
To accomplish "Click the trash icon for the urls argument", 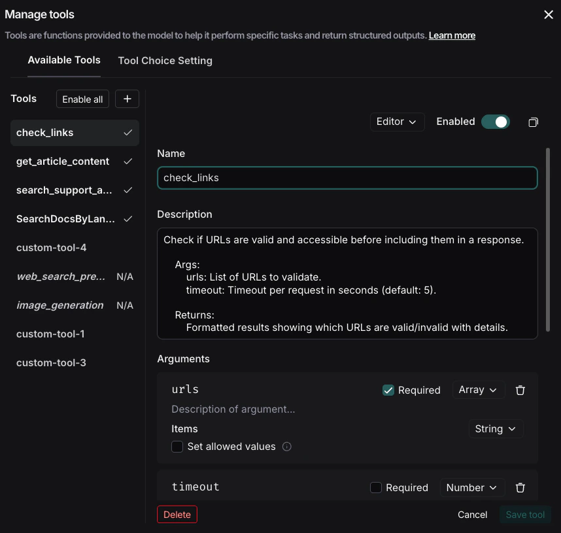I will (x=520, y=390).
